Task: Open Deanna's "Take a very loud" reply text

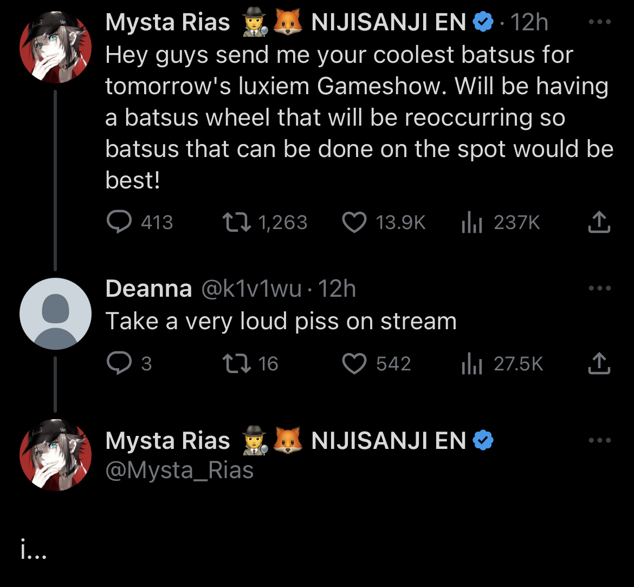Action: 281,321
